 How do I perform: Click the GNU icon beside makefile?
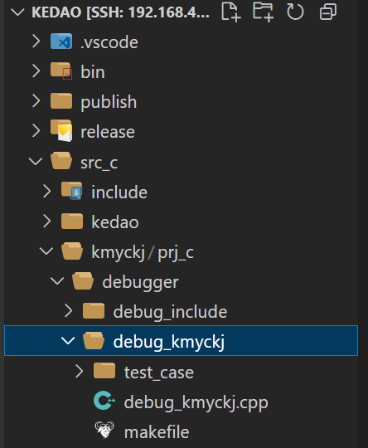pos(104,430)
